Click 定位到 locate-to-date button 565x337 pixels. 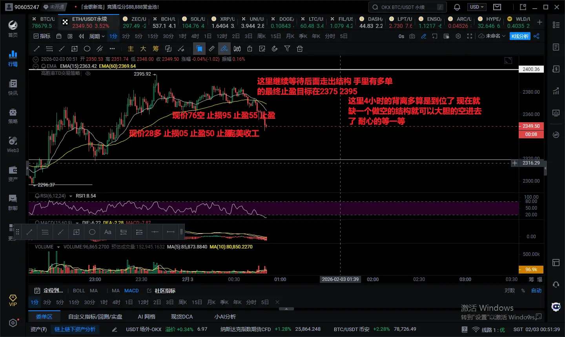pos(49,290)
